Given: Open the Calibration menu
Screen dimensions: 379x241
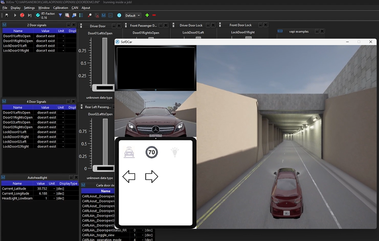Looking at the screenshot, I should [61, 8].
